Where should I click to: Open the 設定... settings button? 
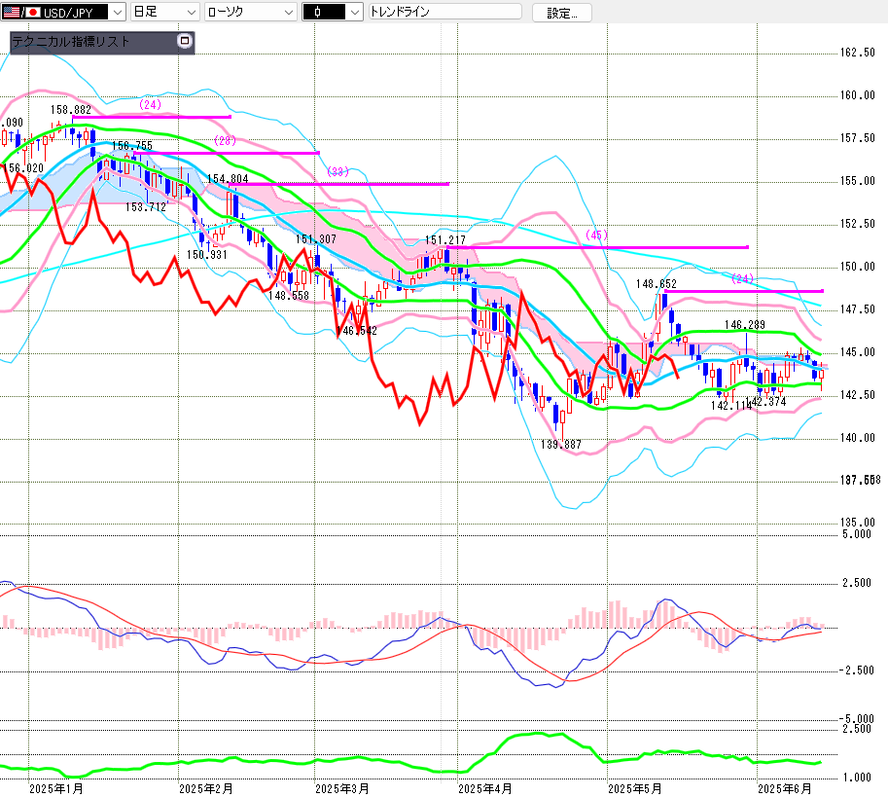click(562, 13)
